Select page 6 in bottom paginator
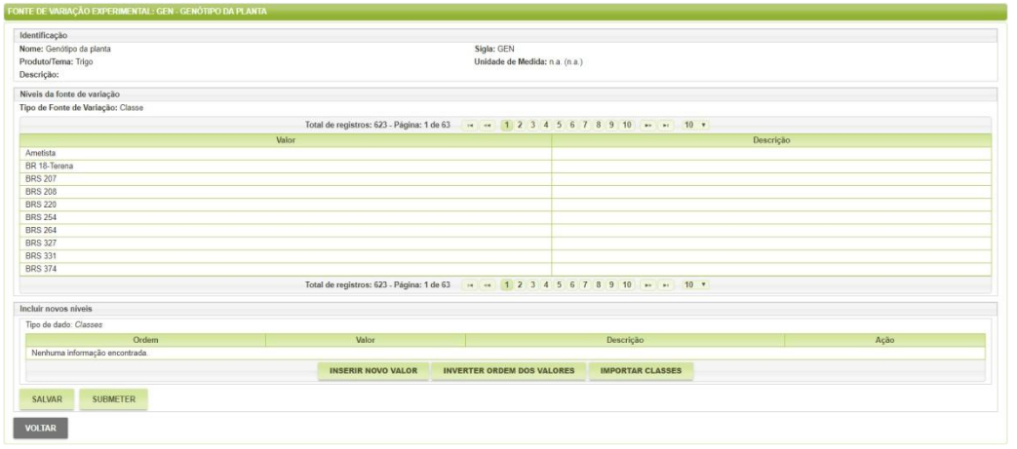Image resolution: width=1017 pixels, height=449 pixels. tap(572, 285)
